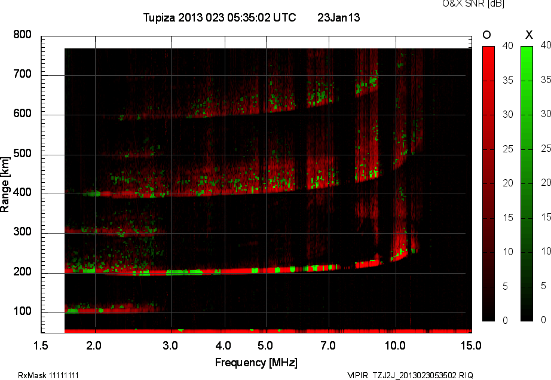551x380 pixels.
Task: Click the 'X' color bar label
Action: point(529,35)
